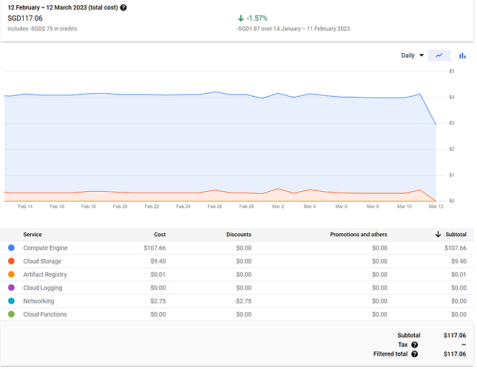Click the Cloud Functions green swatch

(x=11, y=314)
